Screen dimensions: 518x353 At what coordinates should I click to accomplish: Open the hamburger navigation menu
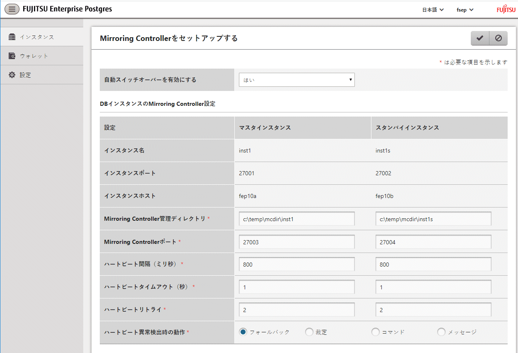pyautogui.click(x=12, y=9)
